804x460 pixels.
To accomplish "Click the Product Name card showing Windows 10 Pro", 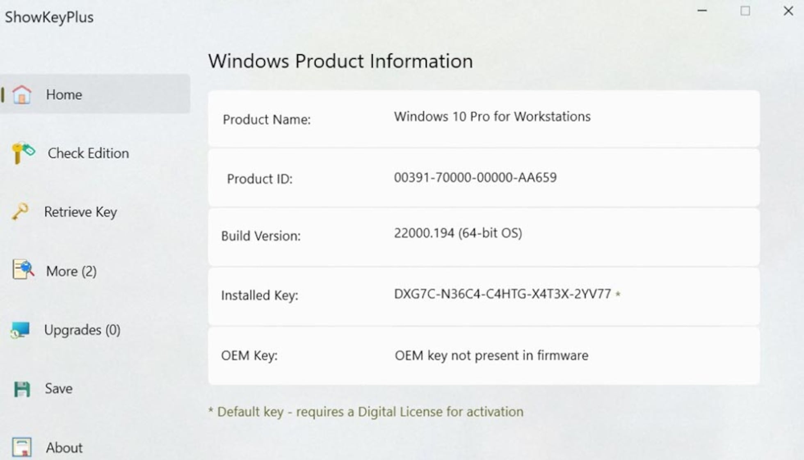I will point(483,117).
